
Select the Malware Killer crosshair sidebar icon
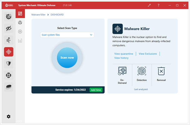tap(9, 52)
